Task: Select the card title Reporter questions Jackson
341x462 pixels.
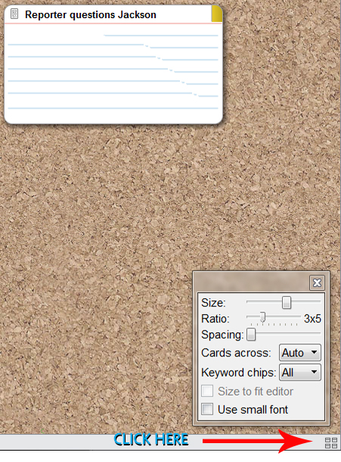Action: point(91,15)
